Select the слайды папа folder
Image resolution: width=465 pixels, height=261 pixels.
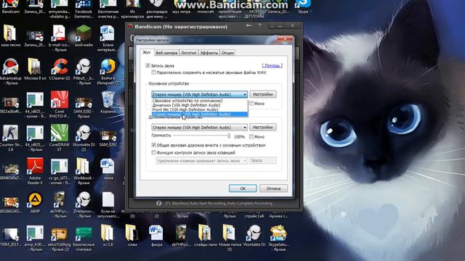pos(205,236)
